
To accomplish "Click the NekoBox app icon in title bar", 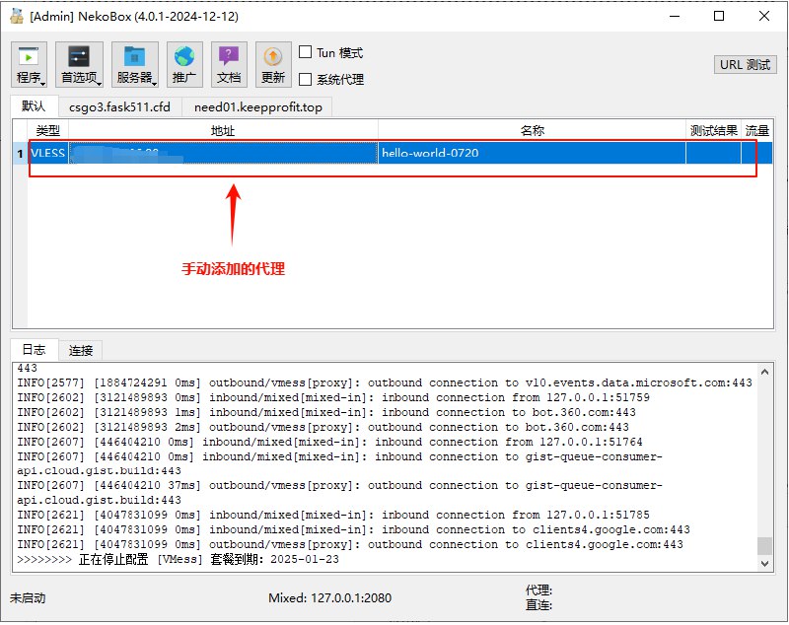I will point(16,17).
